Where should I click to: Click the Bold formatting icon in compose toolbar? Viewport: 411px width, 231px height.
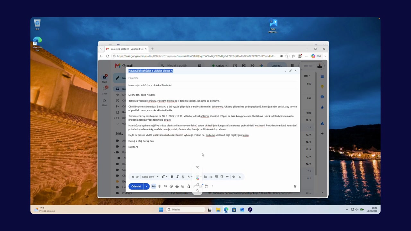tap(172, 177)
